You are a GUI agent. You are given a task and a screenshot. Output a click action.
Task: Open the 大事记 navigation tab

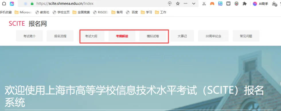[182, 36]
